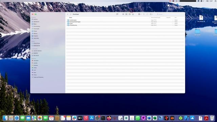The image size is (217, 122).
Task: Sort by the Nome column header
Action: coord(71,18)
